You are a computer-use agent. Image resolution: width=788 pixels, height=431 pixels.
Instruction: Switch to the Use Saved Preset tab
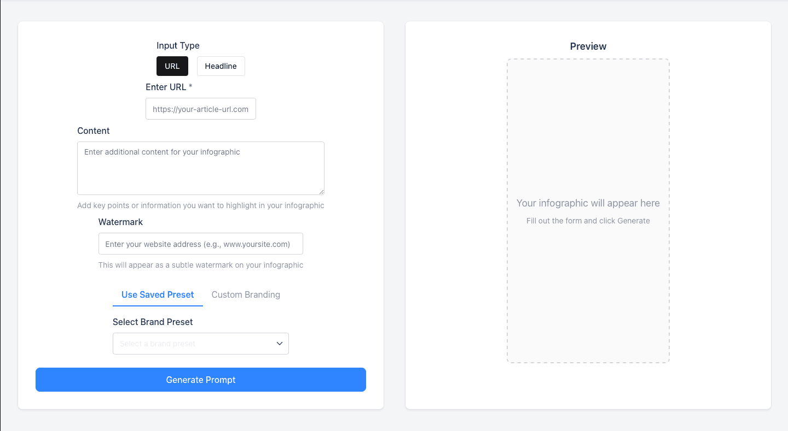pos(158,294)
